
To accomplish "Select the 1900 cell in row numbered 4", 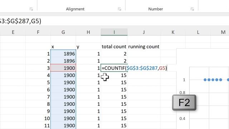I will coord(63,75).
